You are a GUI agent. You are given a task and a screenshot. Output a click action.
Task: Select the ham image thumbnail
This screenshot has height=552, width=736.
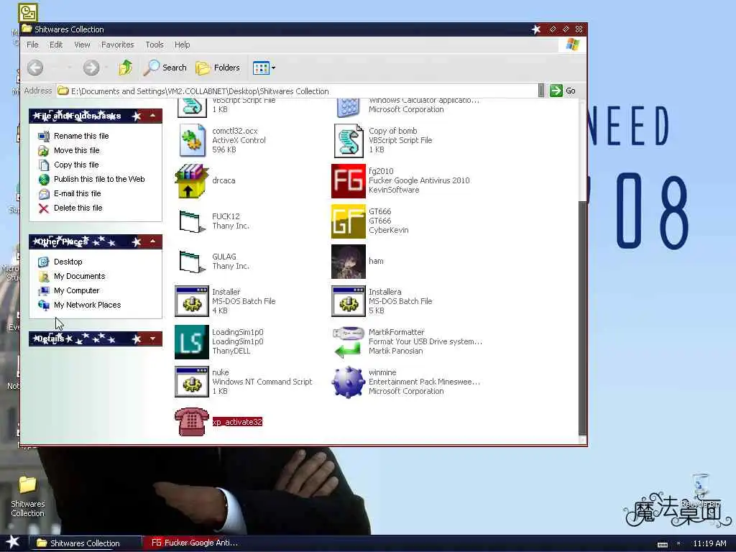(x=349, y=262)
